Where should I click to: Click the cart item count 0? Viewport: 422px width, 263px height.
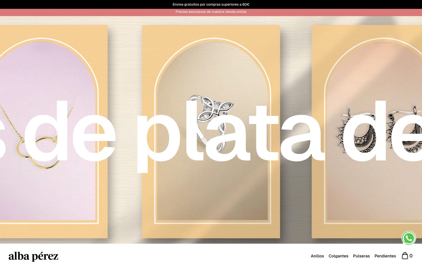(411, 256)
